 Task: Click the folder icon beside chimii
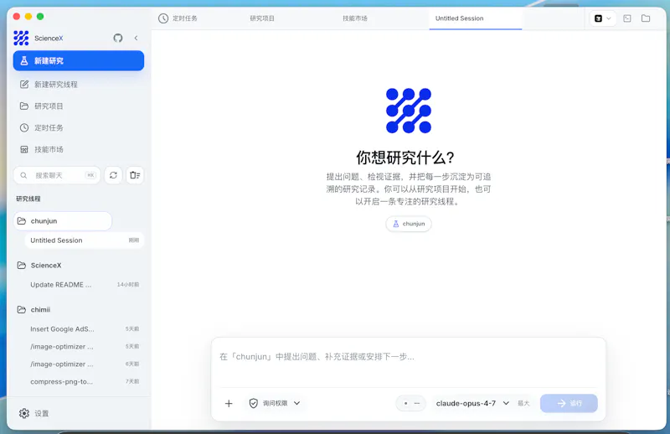(x=22, y=309)
